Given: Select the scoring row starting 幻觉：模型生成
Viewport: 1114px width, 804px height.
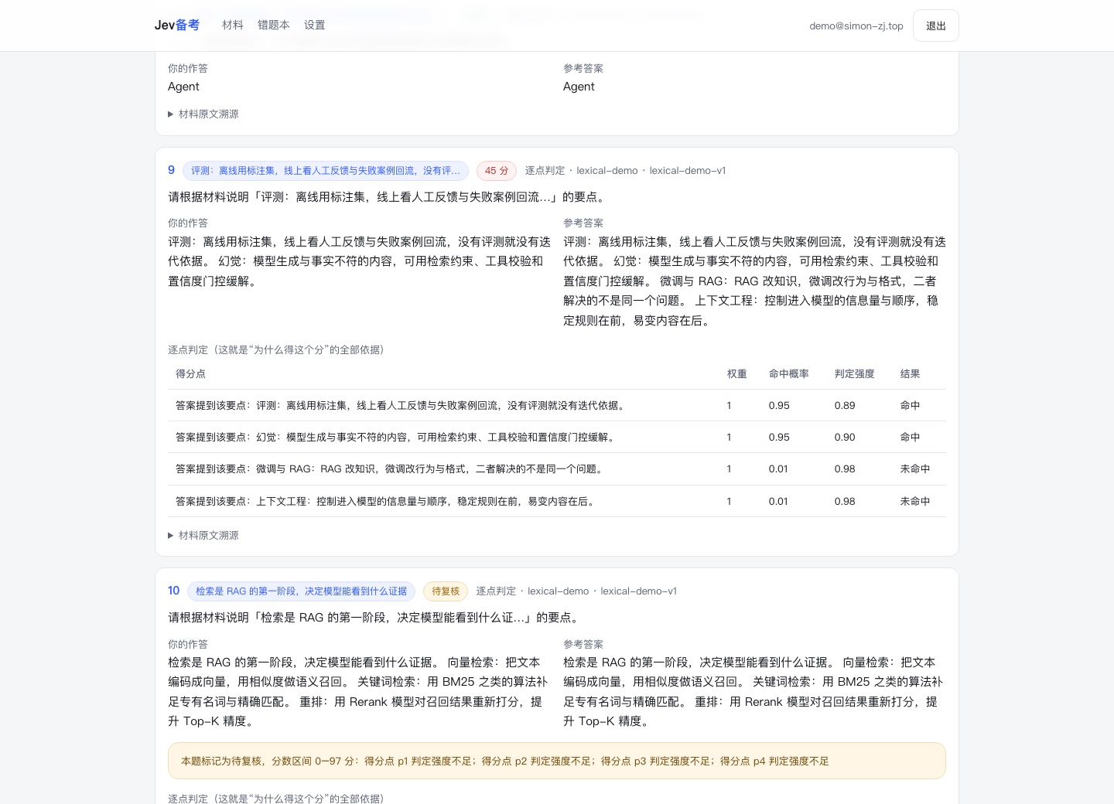Looking at the screenshot, I should (x=557, y=438).
